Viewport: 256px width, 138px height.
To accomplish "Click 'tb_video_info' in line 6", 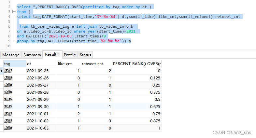I will point(114,26).
